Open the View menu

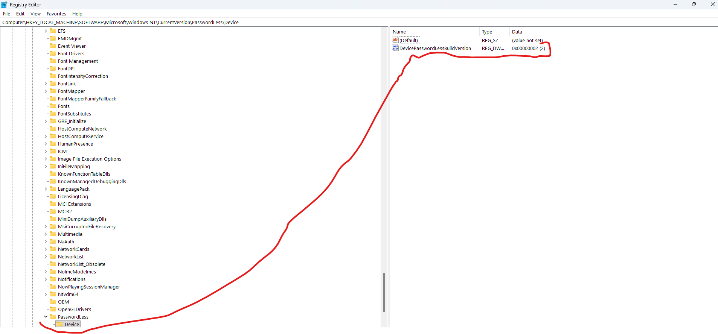pos(35,14)
